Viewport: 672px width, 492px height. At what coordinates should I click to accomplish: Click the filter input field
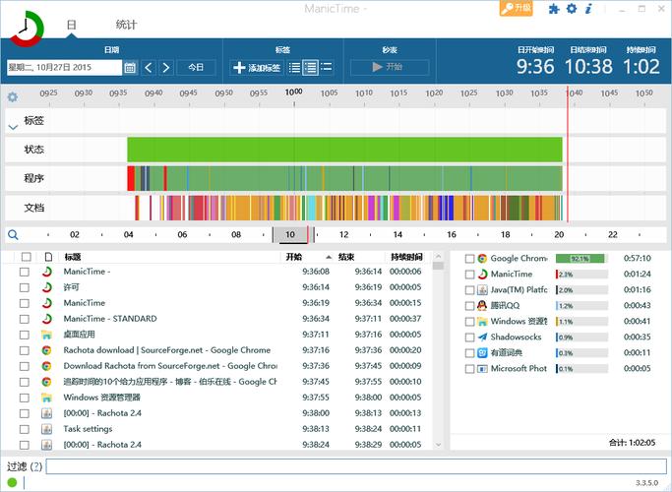tap(356, 466)
